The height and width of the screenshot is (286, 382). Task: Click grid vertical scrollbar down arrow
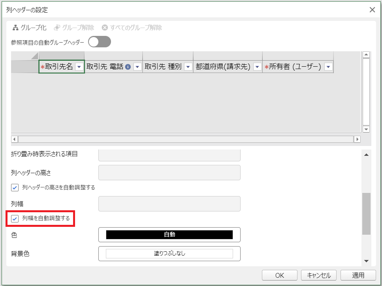[x=366, y=129]
